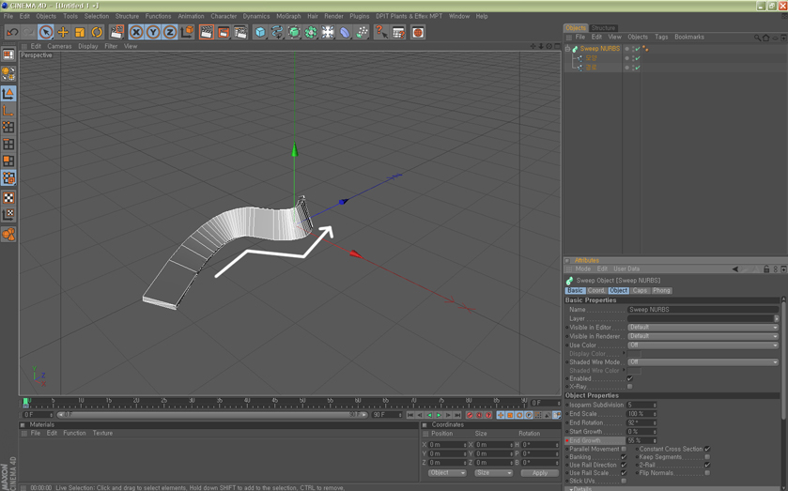Toggle Constant Cross Section checkbox
This screenshot has height=491, width=788.
707,449
